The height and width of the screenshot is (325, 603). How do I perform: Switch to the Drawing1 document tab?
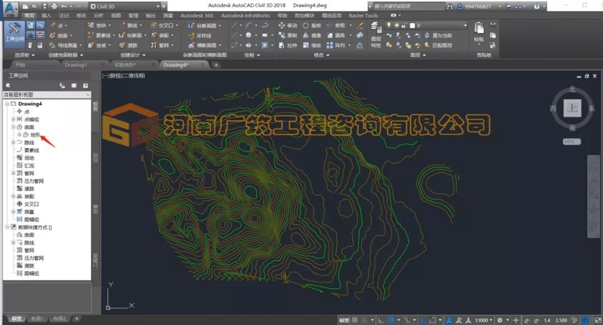coord(76,65)
